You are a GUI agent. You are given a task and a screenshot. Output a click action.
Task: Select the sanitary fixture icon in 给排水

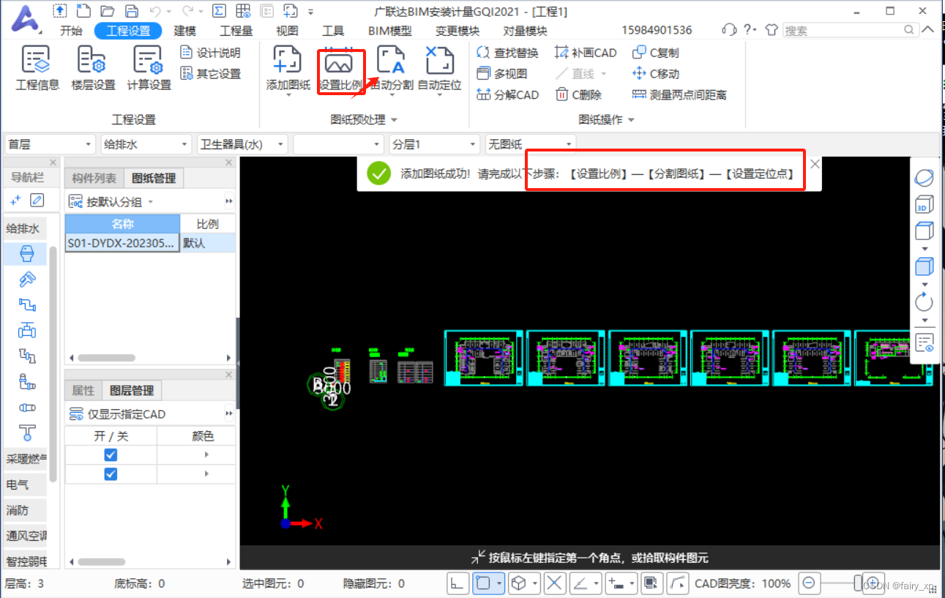click(27, 254)
